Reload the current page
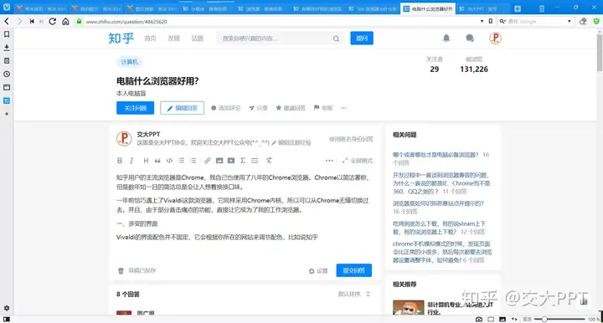This screenshot has height=323, width=603. tap(52, 22)
